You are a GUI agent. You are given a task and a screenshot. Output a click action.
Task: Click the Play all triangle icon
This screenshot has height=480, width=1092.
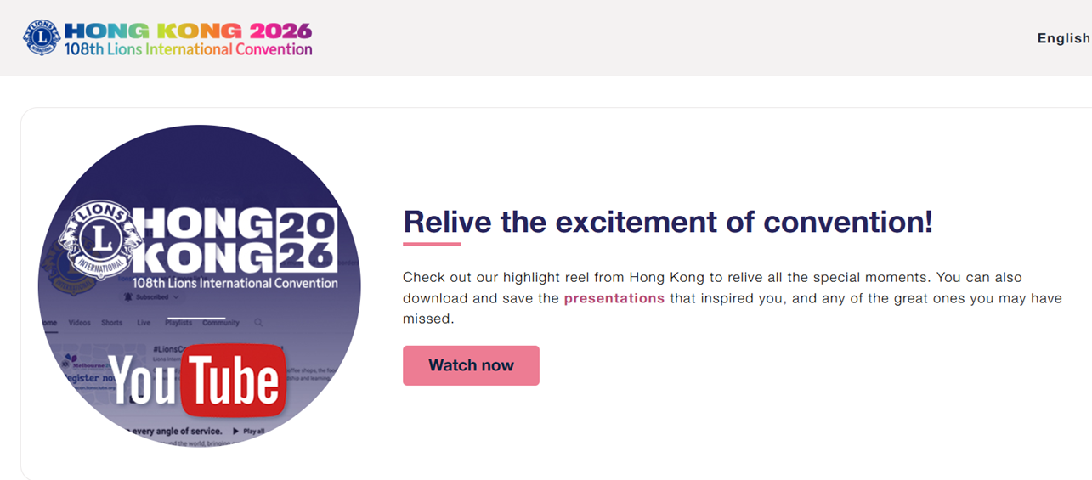click(x=236, y=432)
